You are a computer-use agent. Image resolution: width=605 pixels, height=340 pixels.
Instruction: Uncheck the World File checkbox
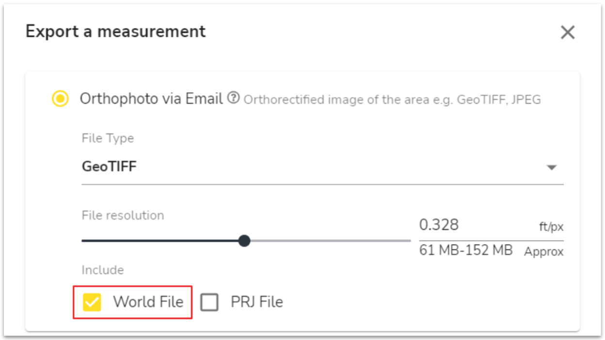[92, 302]
